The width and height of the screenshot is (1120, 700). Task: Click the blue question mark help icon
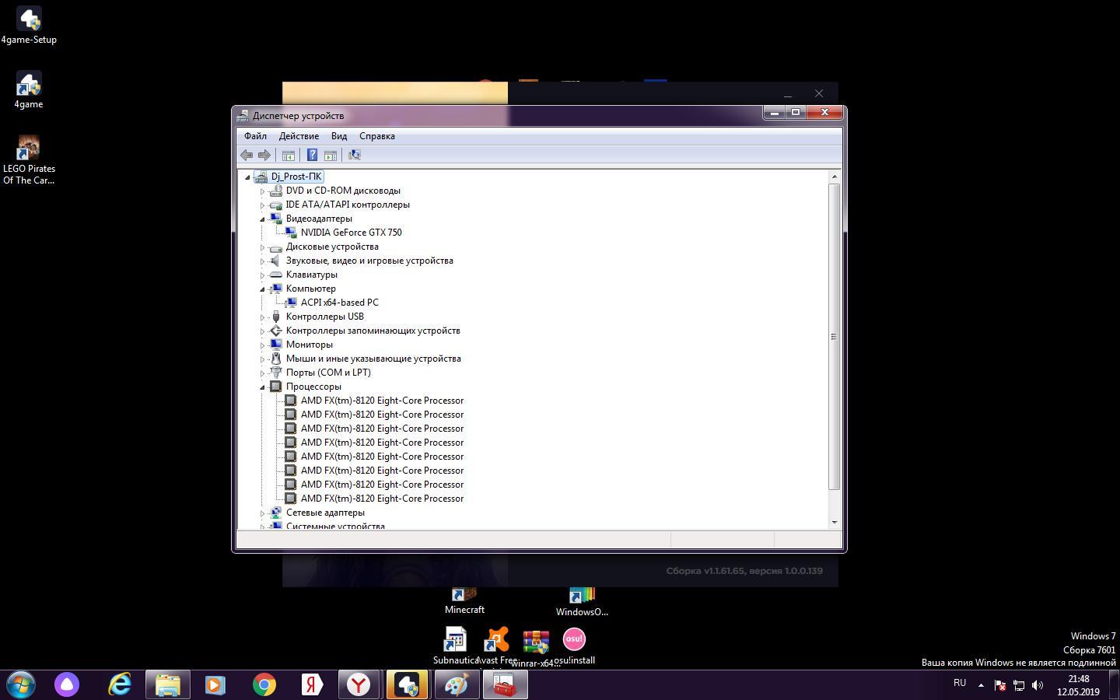tap(312, 155)
